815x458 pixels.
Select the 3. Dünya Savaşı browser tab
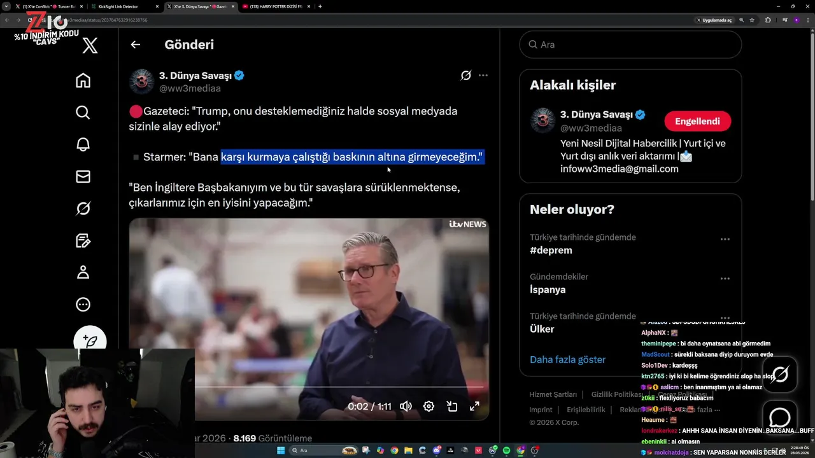[201, 6]
